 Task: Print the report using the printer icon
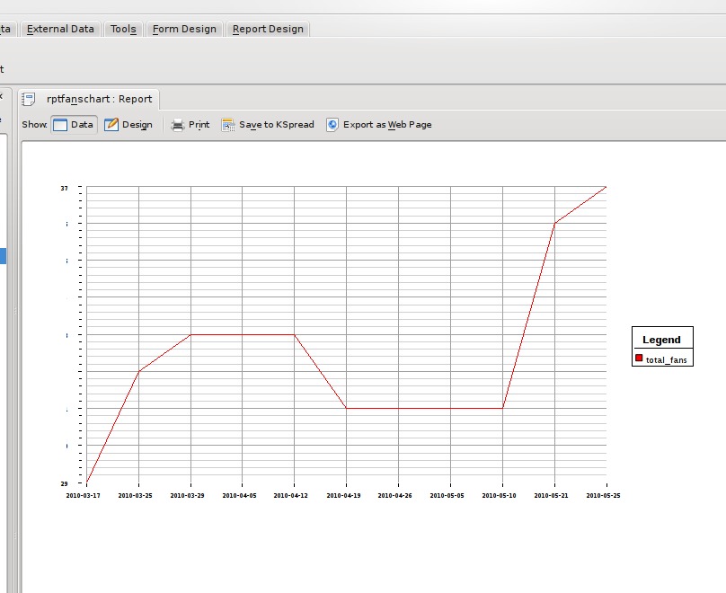click(178, 125)
